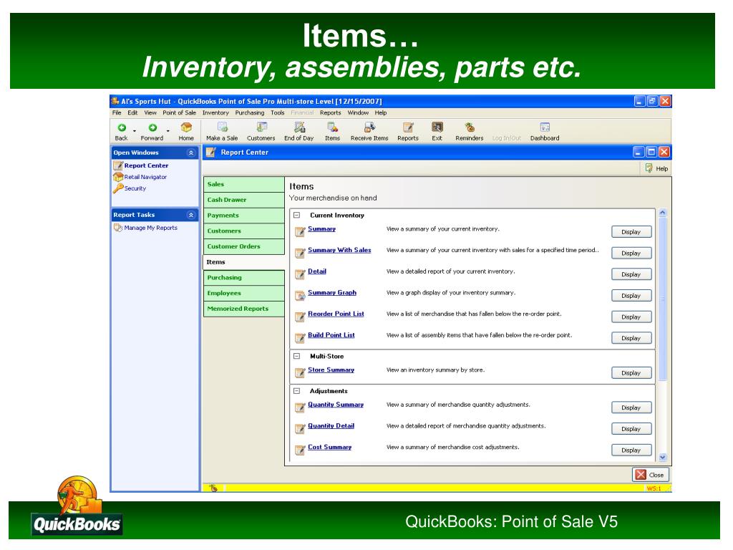The width and height of the screenshot is (733, 550).
Task: Click report icon beside Quantity Summary
Action: click(300, 407)
